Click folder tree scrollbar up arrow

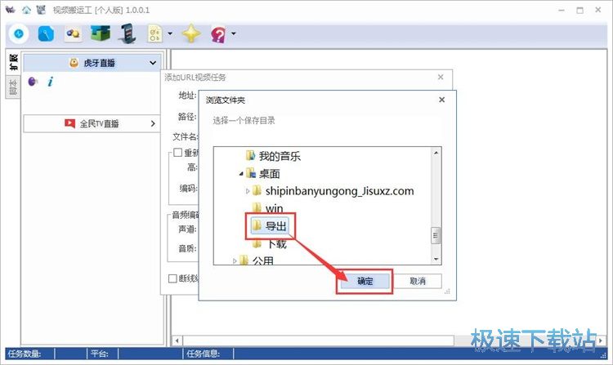(436, 153)
